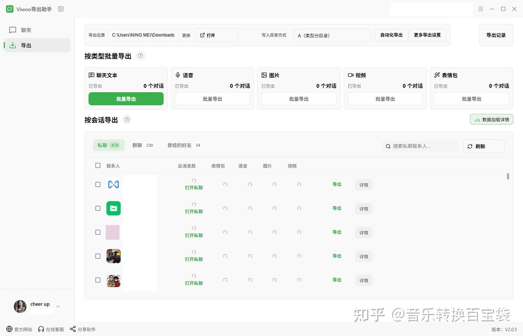Check the cartoon couple contact's checkbox
This screenshot has height=336, width=523.
click(x=98, y=280)
